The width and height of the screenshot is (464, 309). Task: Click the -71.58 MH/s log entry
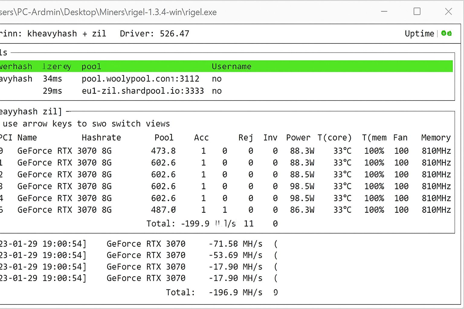(x=235, y=244)
